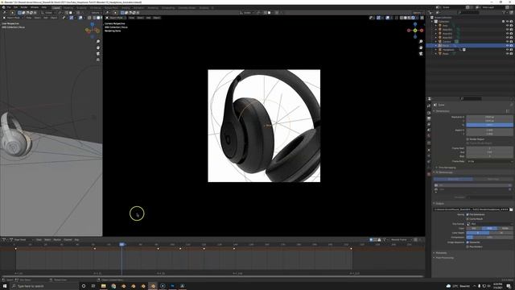Screen dimensions: 515x290
Task: Click timeline horizontal scrollbar
Action: click(x=212, y=276)
